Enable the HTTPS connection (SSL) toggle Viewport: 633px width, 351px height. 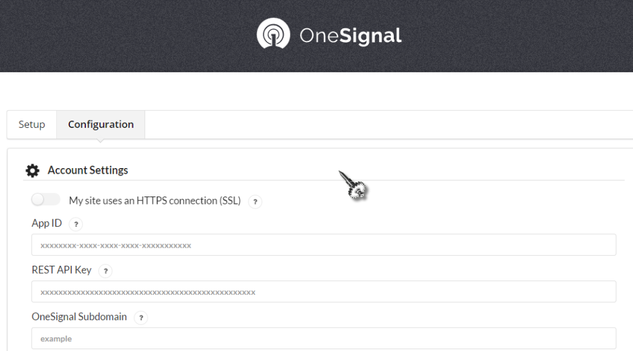[46, 200]
